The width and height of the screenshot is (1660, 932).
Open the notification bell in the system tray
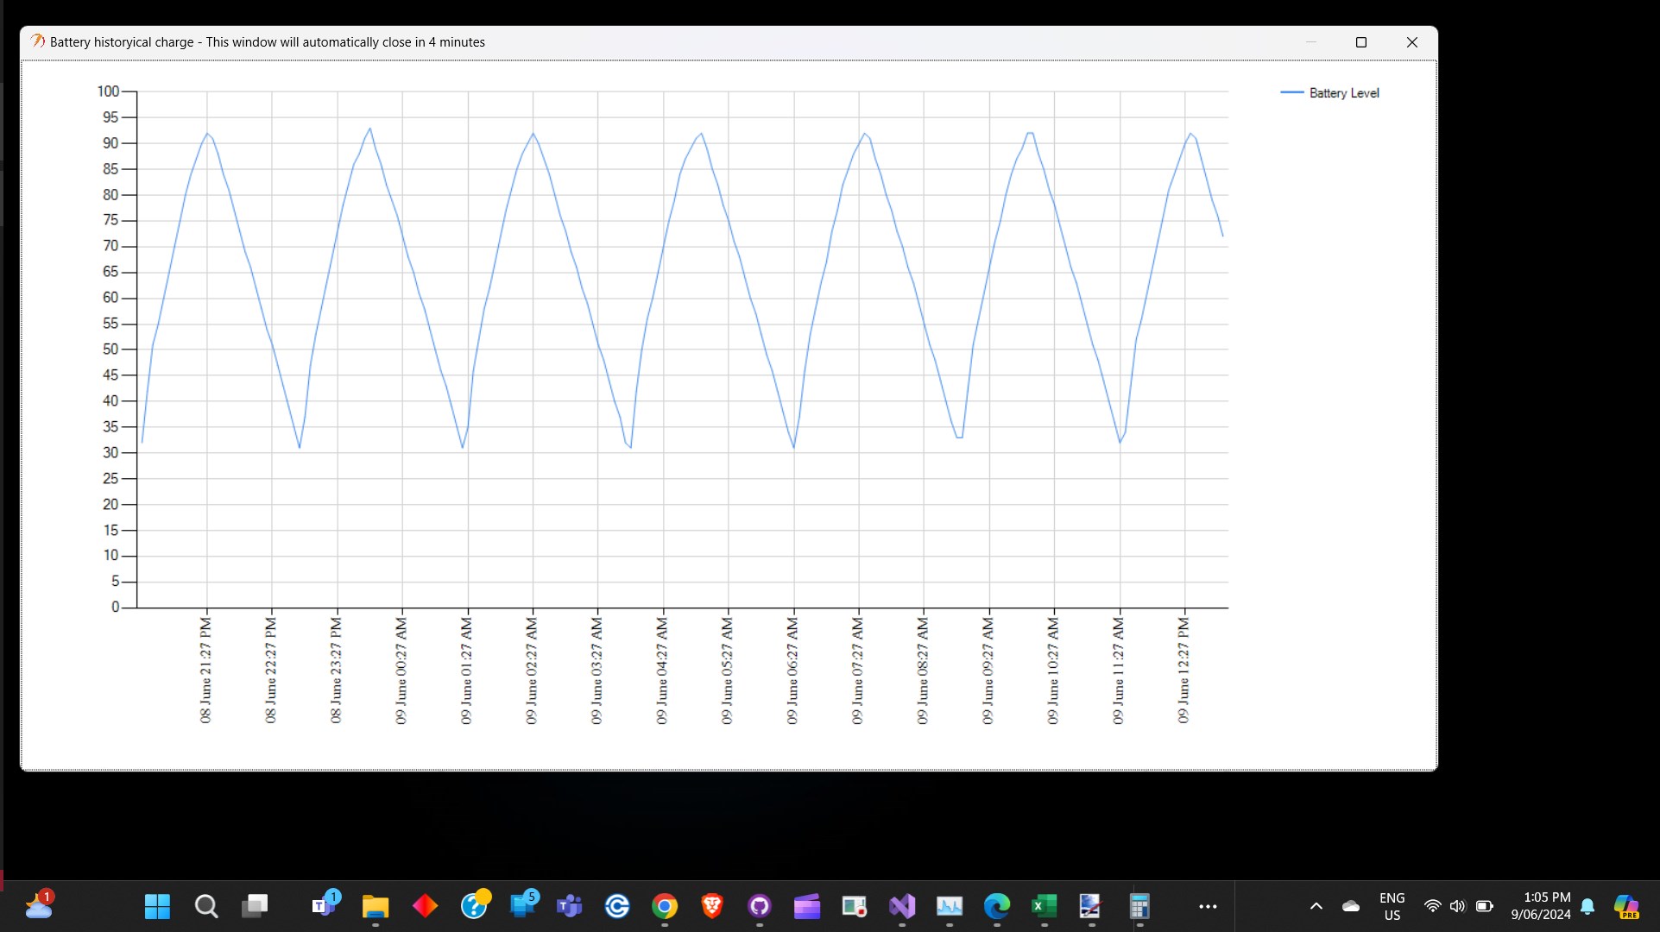pyautogui.click(x=1587, y=906)
